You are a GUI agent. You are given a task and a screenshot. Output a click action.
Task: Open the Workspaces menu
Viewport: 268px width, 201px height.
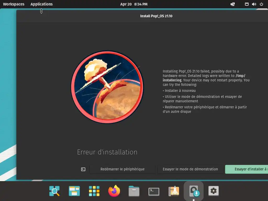click(x=14, y=4)
